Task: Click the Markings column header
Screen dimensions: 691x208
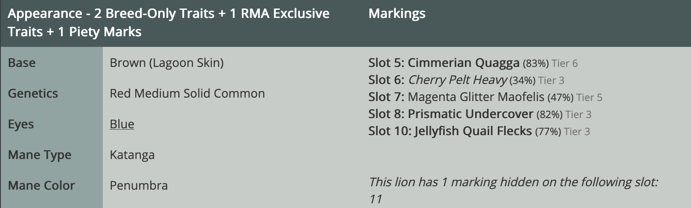Action: tap(397, 14)
